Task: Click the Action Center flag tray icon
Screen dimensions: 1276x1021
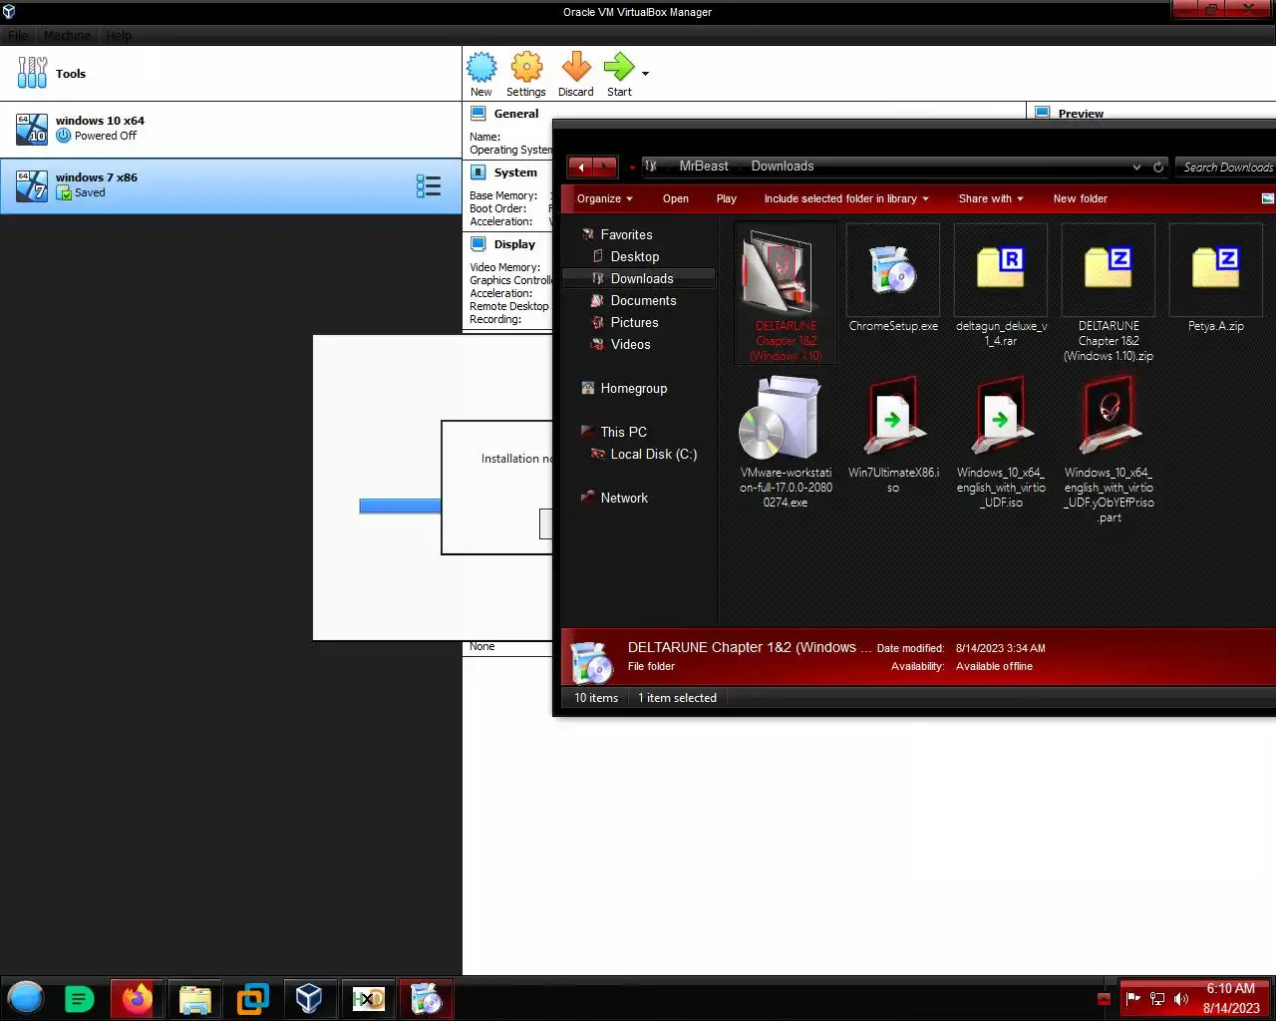Action: coord(1133,998)
